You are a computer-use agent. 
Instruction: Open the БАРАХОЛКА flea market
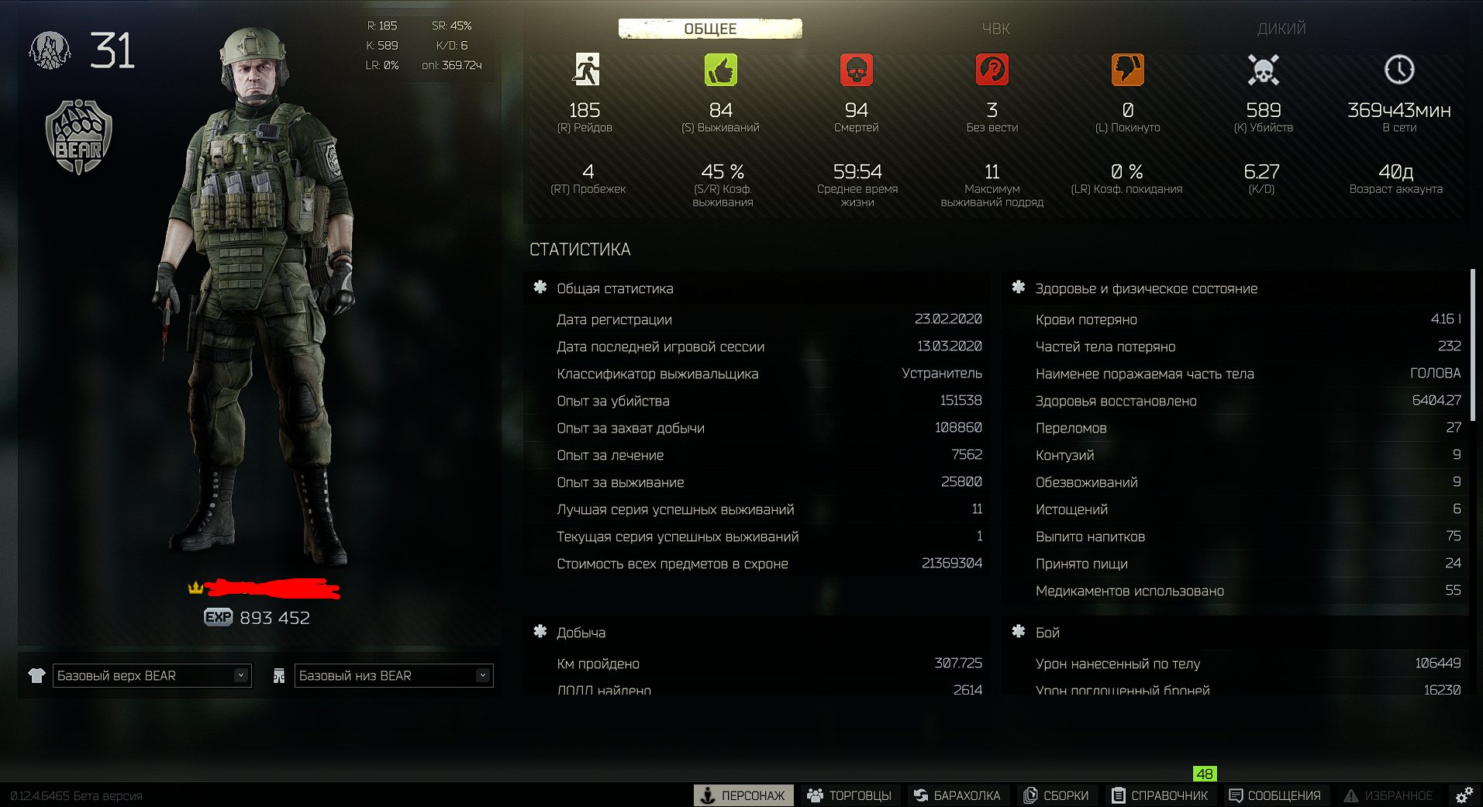[957, 795]
